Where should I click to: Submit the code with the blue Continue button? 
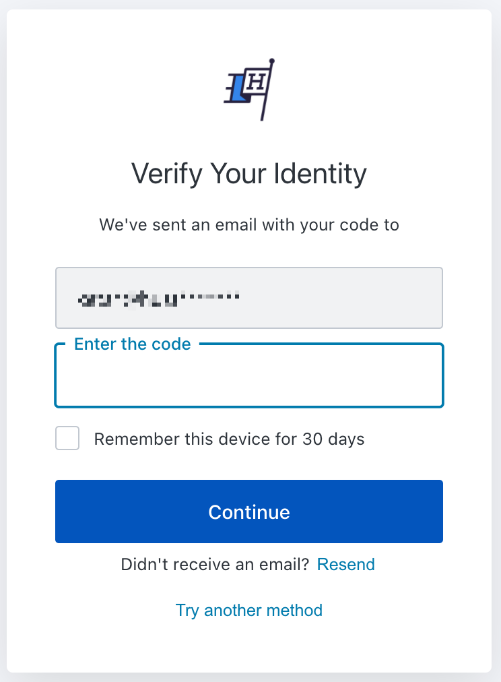pos(249,511)
